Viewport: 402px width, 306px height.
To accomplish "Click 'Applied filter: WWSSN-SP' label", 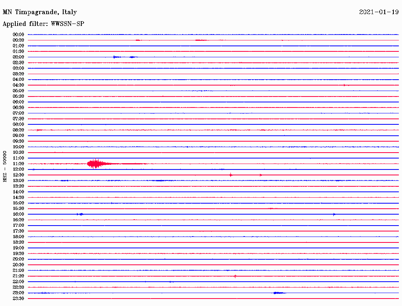I will click(43, 24).
